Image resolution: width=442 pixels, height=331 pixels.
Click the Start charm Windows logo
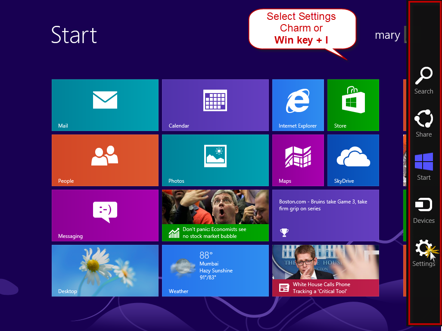click(423, 162)
